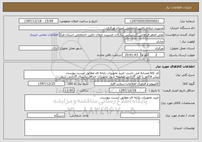Open the اطلاعات تماس خریدار link

[x=44, y=35]
